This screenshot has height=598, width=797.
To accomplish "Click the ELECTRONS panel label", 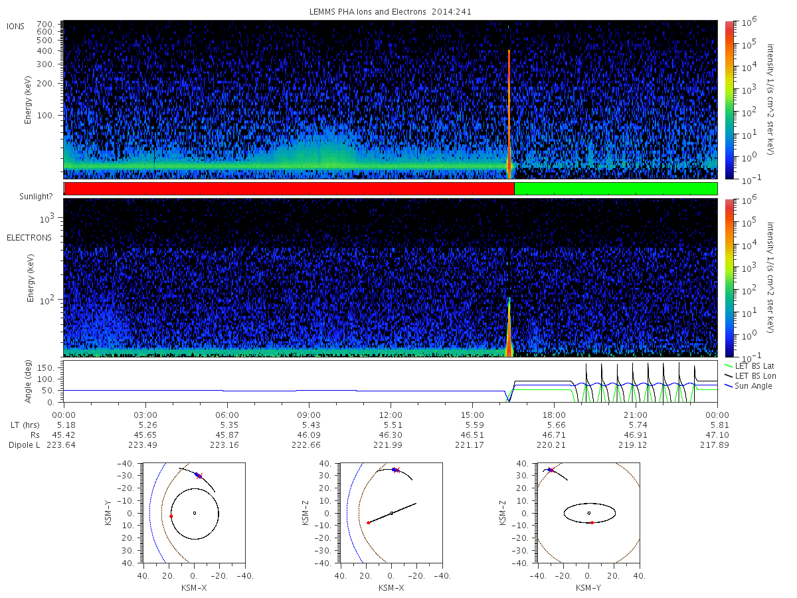I will pyautogui.click(x=29, y=238).
